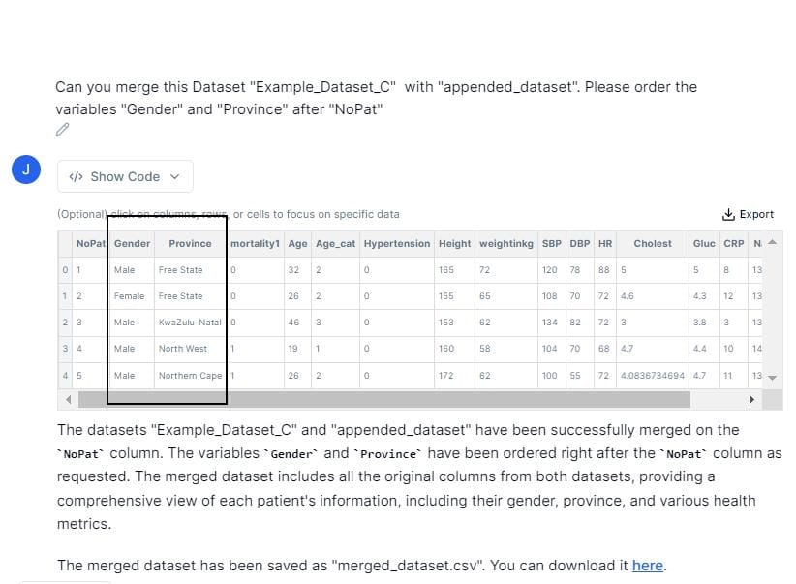The height and width of the screenshot is (584, 796).
Task: Select the mortality1 column header
Action: coord(256,244)
